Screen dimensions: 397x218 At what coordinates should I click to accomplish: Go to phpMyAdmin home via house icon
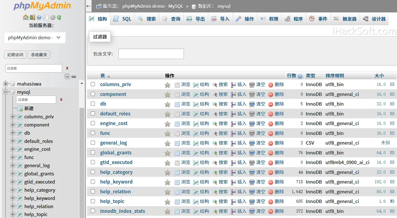(25, 18)
